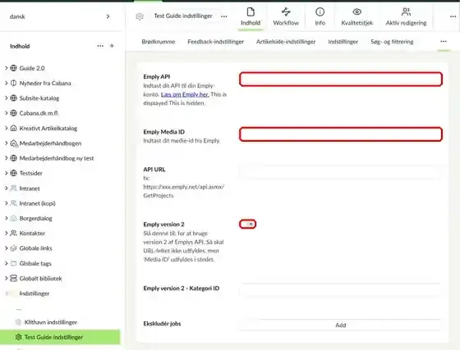
Task: Focus Emply version 2 - Kategori ID field
Action: click(341, 290)
